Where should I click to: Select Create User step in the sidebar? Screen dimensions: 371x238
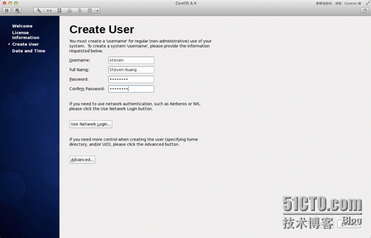pyautogui.click(x=25, y=44)
